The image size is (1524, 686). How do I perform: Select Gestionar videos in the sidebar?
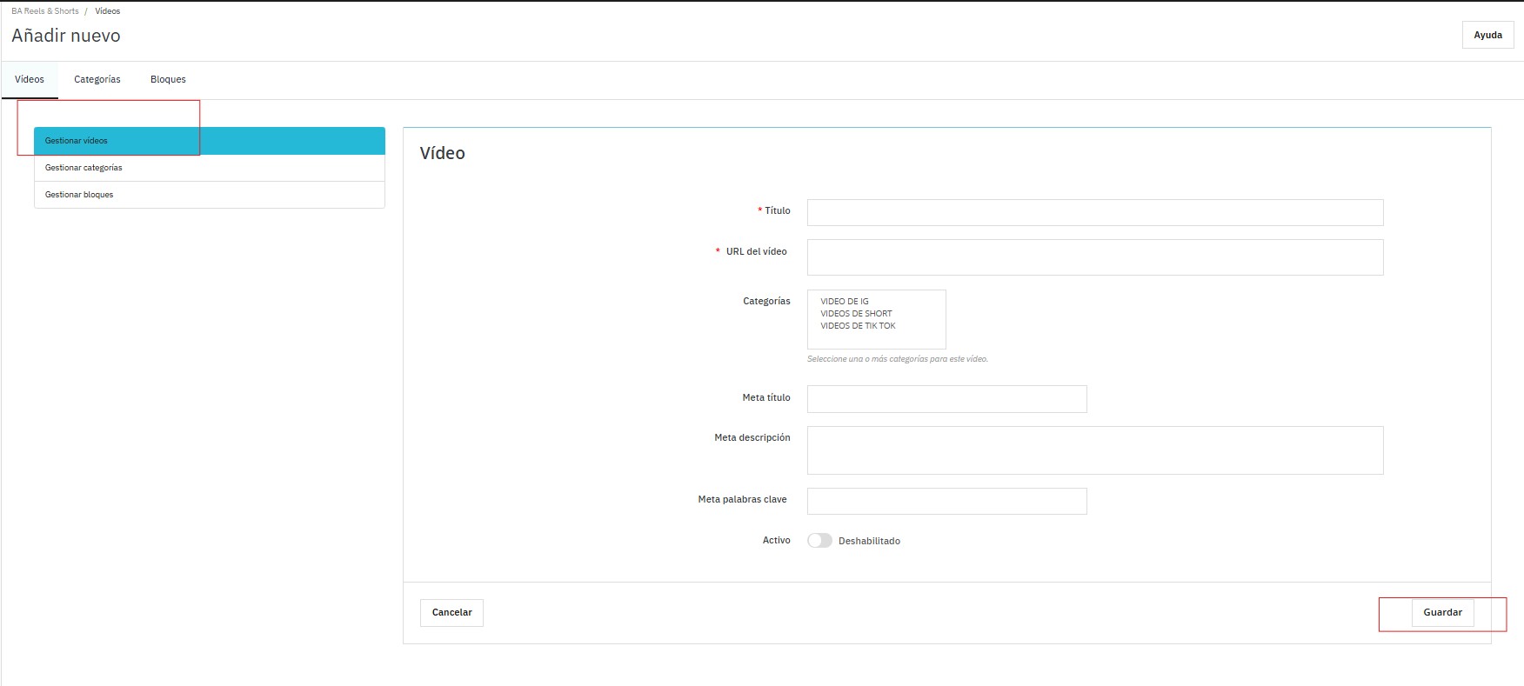click(x=209, y=141)
